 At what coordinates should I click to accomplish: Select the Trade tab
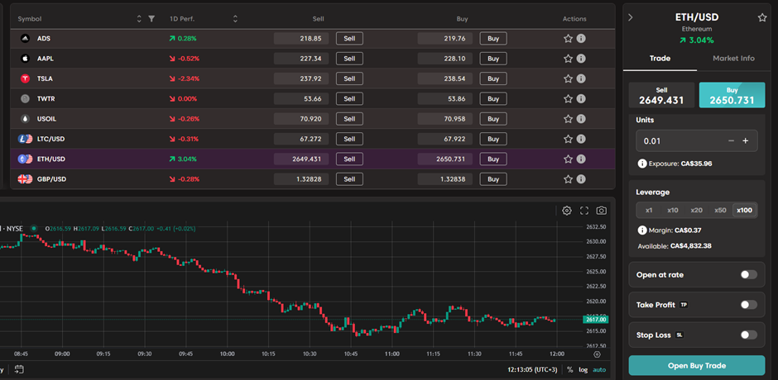(660, 59)
